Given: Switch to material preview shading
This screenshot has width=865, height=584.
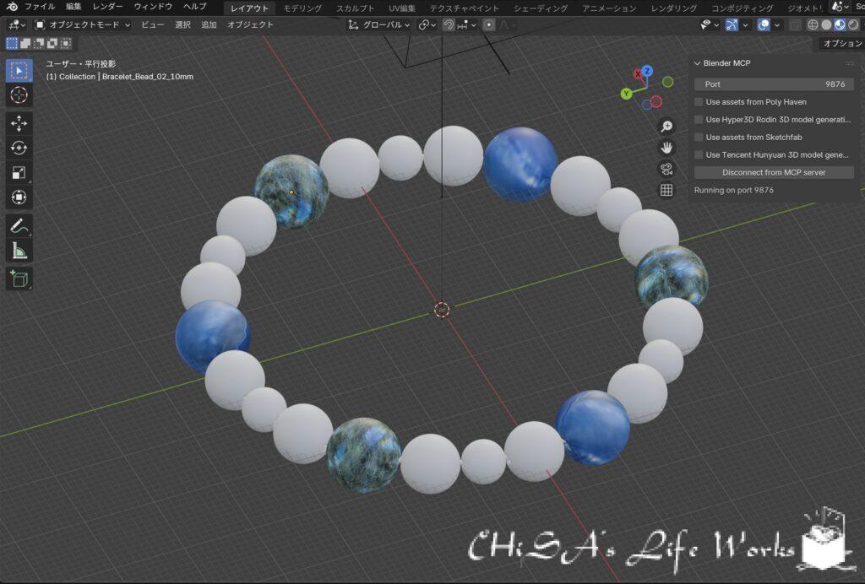Looking at the screenshot, I should click(840, 24).
